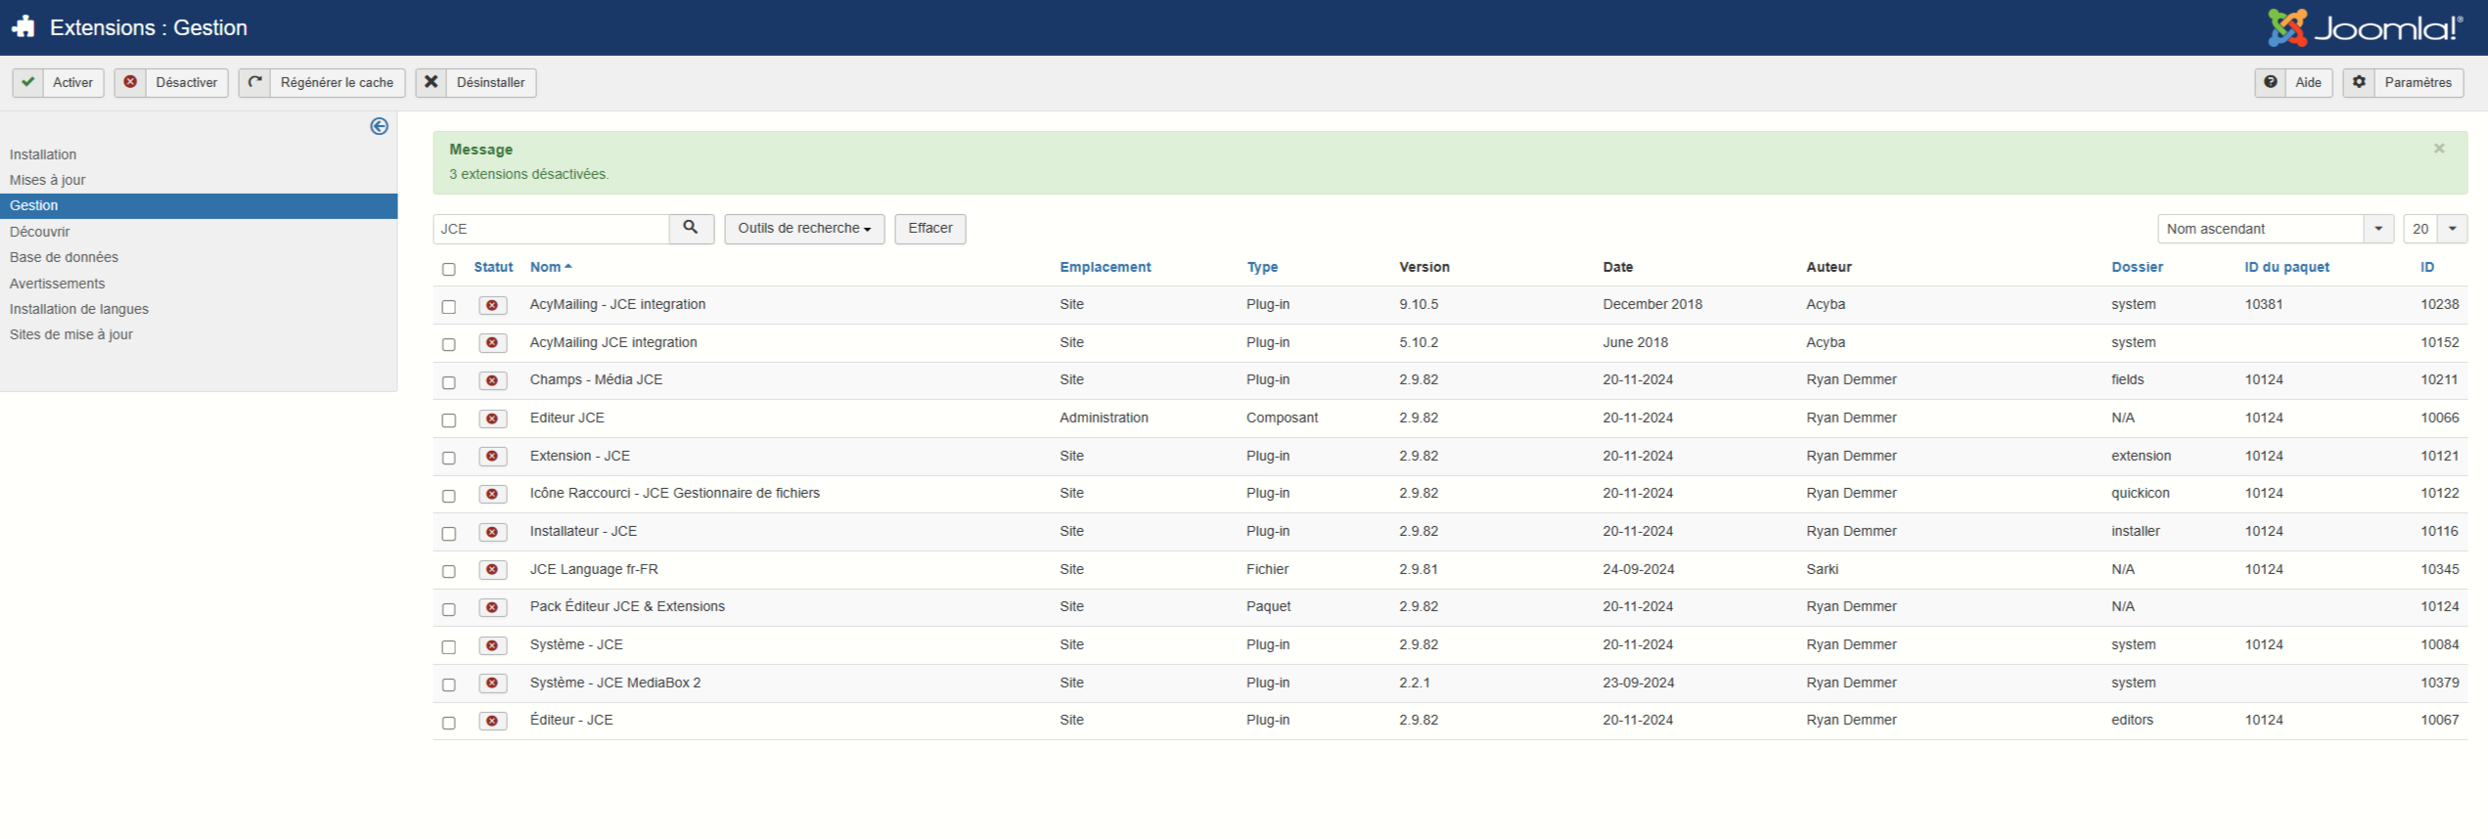Open Base de données in the sidebar
The height and width of the screenshot is (839, 2488).
point(64,257)
